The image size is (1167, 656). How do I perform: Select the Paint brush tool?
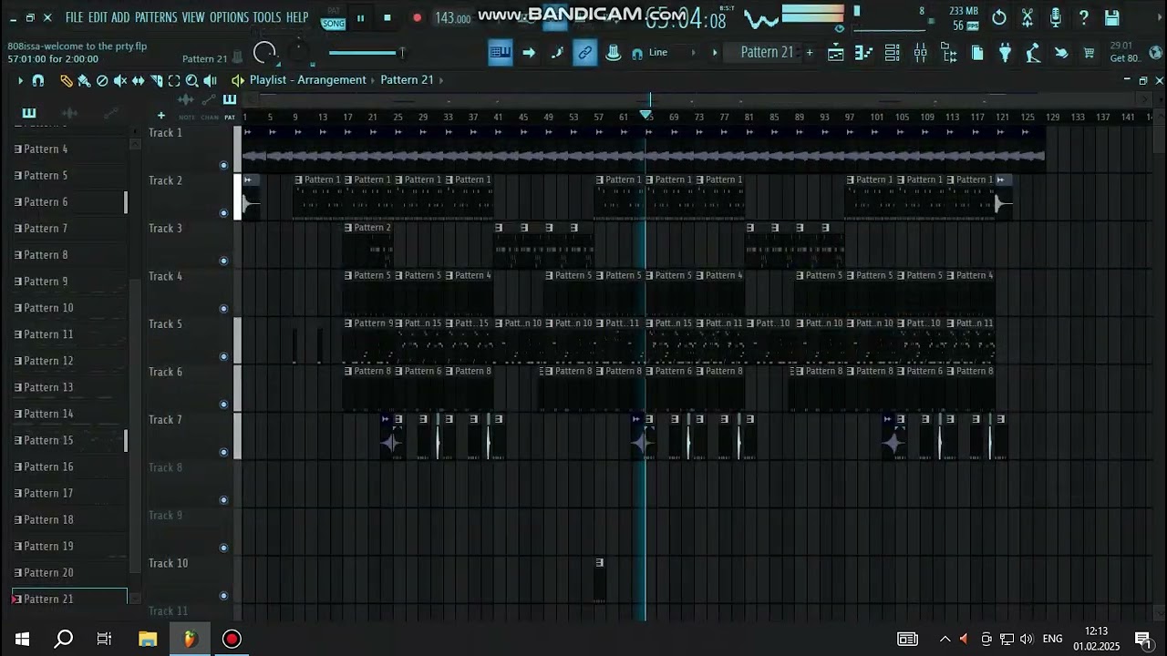click(84, 81)
